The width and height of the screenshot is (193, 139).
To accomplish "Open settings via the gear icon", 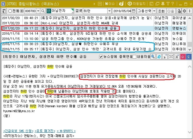I will 184,11.
